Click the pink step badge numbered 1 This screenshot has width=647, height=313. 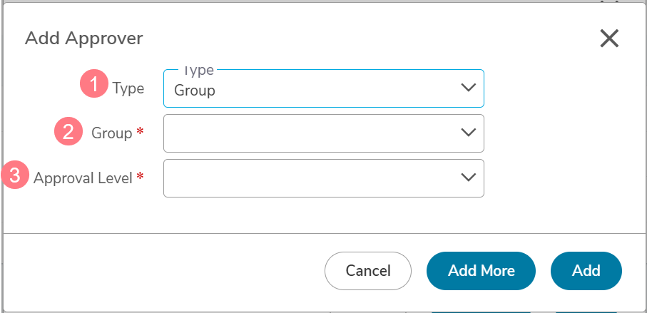(x=94, y=83)
